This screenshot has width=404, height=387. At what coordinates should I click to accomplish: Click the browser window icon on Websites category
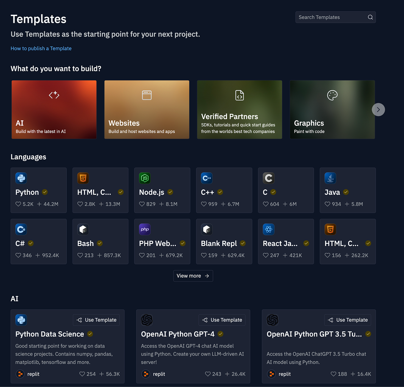click(x=147, y=95)
